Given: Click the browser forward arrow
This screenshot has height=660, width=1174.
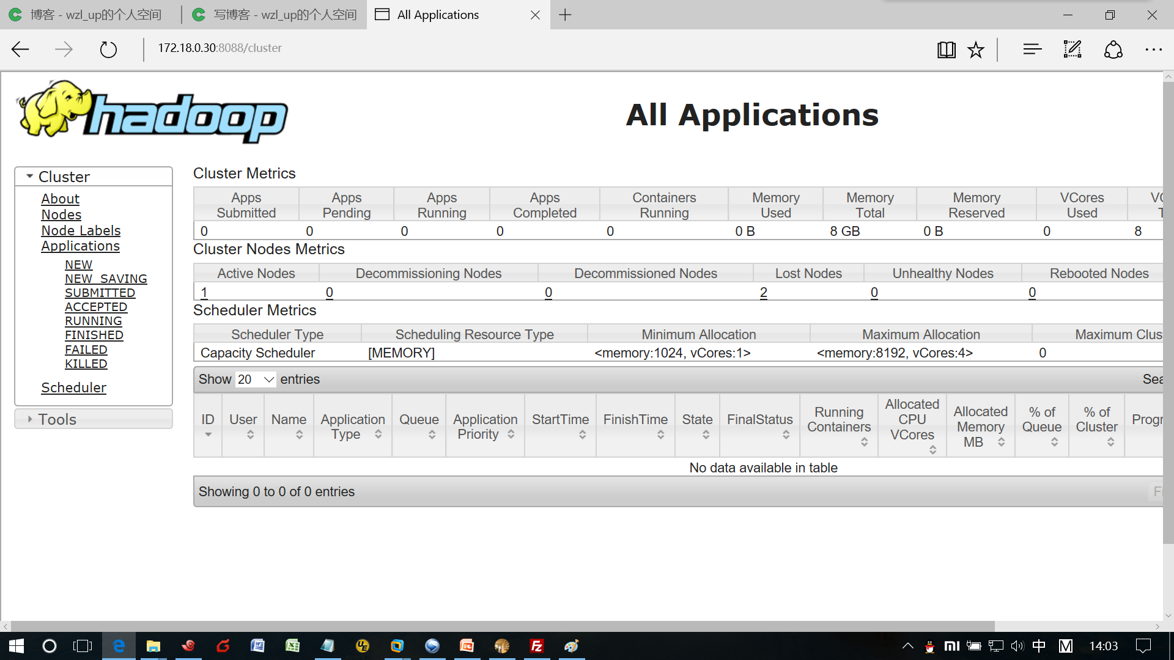Looking at the screenshot, I should pos(64,49).
